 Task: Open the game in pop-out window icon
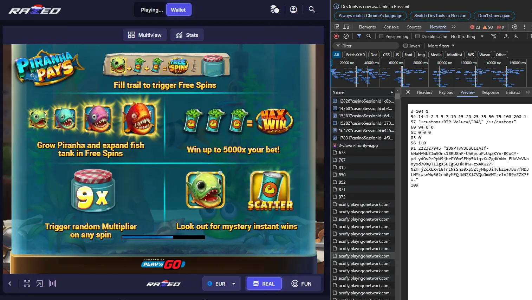[40, 283]
